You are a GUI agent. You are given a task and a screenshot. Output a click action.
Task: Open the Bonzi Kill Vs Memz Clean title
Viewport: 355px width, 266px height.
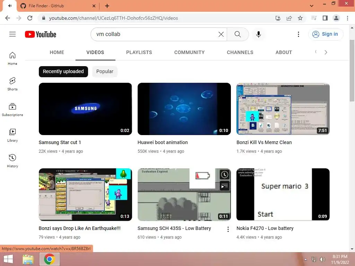[x=264, y=142]
